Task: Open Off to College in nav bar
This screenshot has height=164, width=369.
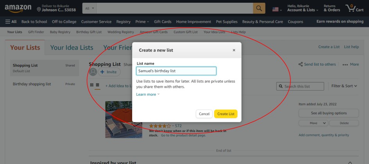Action: (x=64, y=21)
